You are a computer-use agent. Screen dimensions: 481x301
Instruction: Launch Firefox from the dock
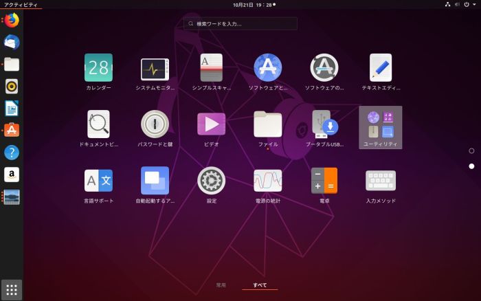[12, 20]
